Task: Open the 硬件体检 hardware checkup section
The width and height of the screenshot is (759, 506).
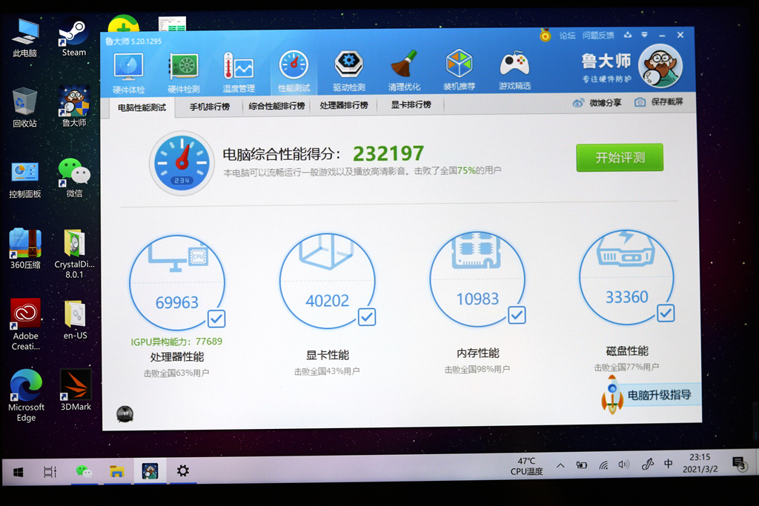Action: click(x=128, y=73)
